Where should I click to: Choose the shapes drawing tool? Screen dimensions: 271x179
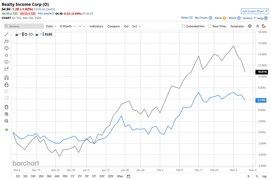6,48
